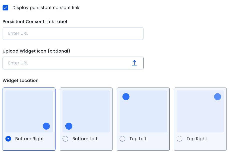The image size is (230, 154).
Task: Click the upload arrow icon
Action: (x=134, y=63)
